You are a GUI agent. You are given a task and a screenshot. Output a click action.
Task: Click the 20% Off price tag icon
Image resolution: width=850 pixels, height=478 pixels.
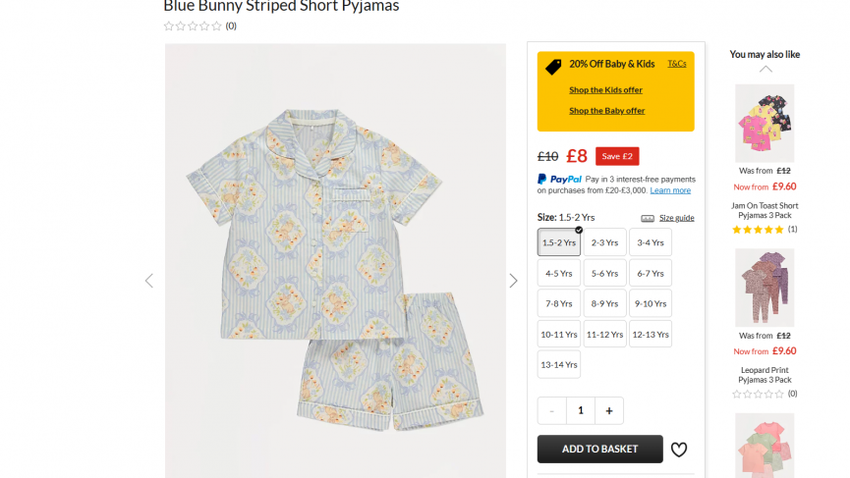(553, 66)
